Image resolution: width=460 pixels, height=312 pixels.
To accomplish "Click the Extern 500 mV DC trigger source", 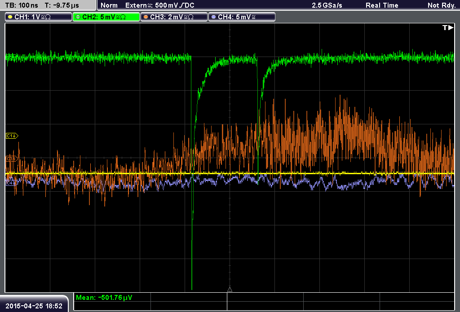I will (159, 5).
